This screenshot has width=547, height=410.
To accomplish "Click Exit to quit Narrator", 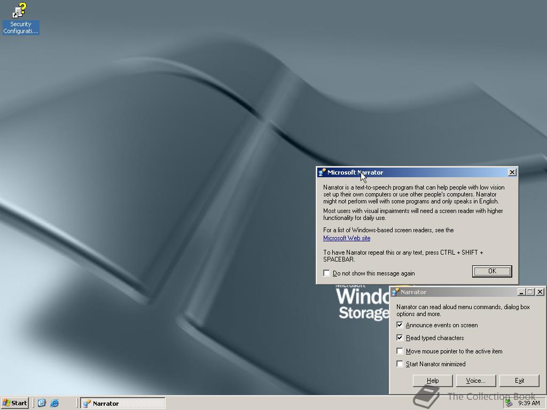I will [519, 381].
